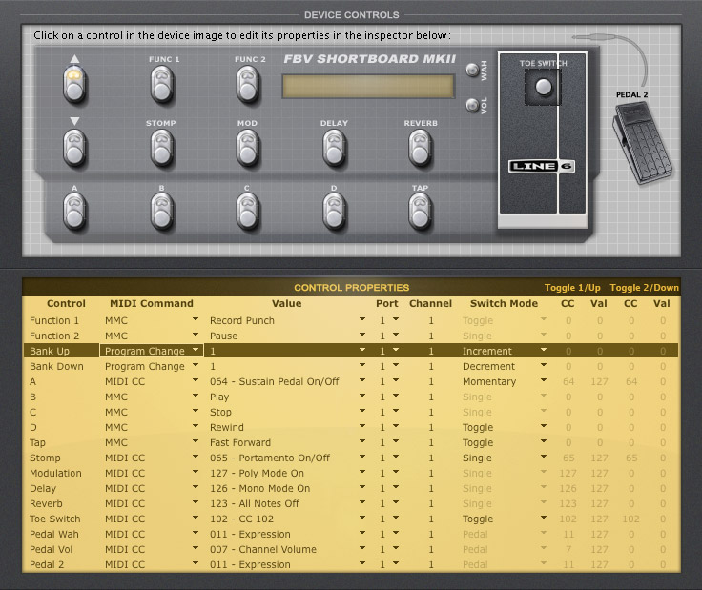Select footswitch C on the device
The image size is (702, 590).
coord(248,212)
